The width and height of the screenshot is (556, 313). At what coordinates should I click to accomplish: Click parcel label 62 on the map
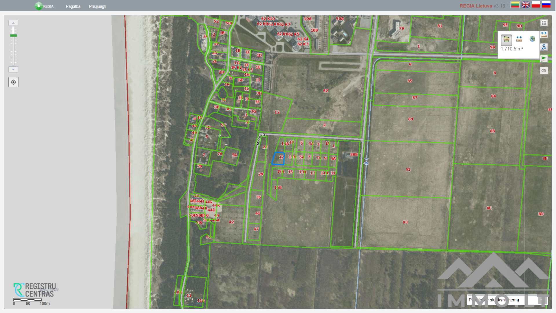tap(325, 91)
